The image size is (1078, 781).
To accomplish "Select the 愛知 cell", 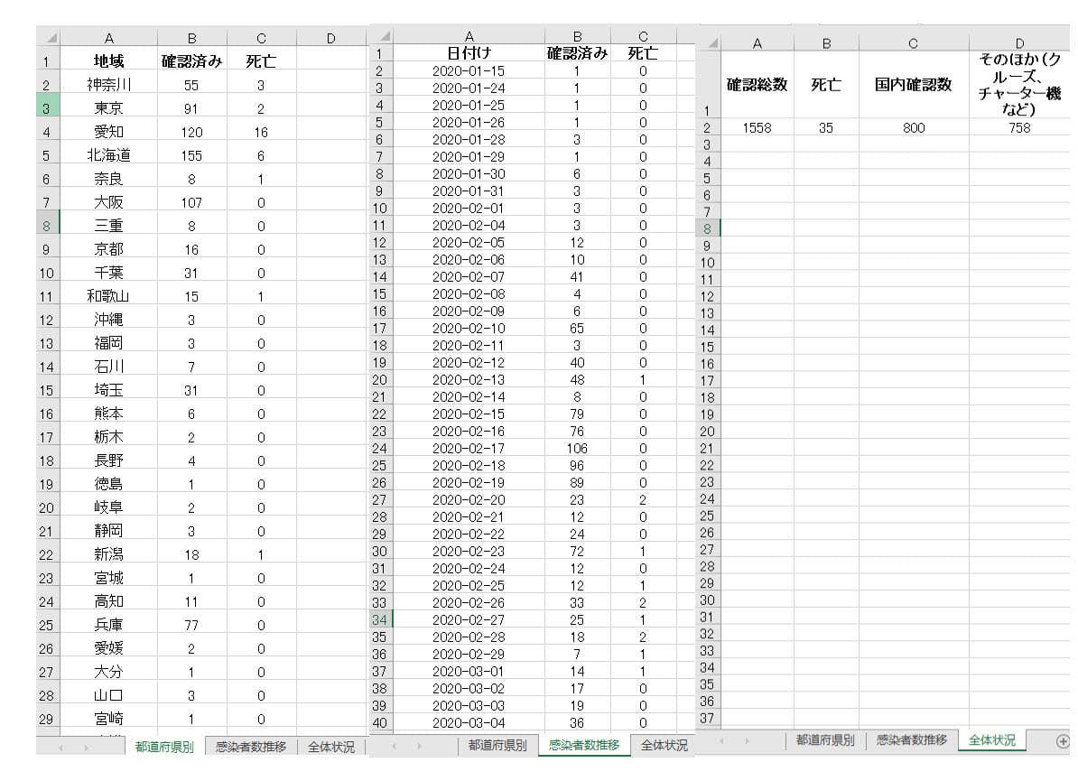I will pyautogui.click(x=108, y=132).
